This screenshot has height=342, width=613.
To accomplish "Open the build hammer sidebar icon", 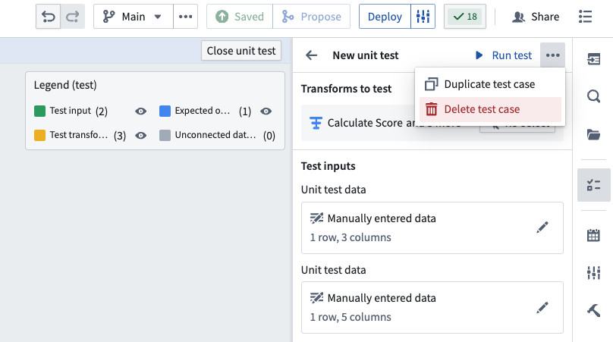I will (594, 310).
